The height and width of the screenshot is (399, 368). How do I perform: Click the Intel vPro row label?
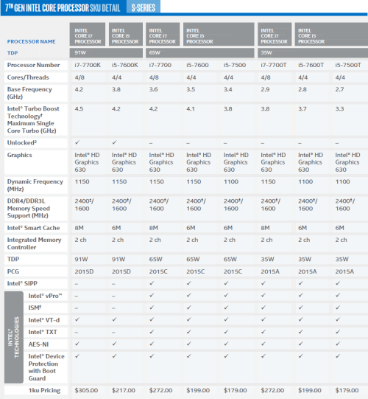coord(45,296)
